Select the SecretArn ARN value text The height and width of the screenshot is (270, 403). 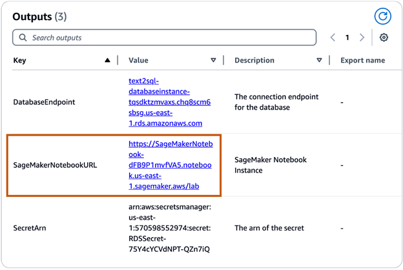point(169,228)
